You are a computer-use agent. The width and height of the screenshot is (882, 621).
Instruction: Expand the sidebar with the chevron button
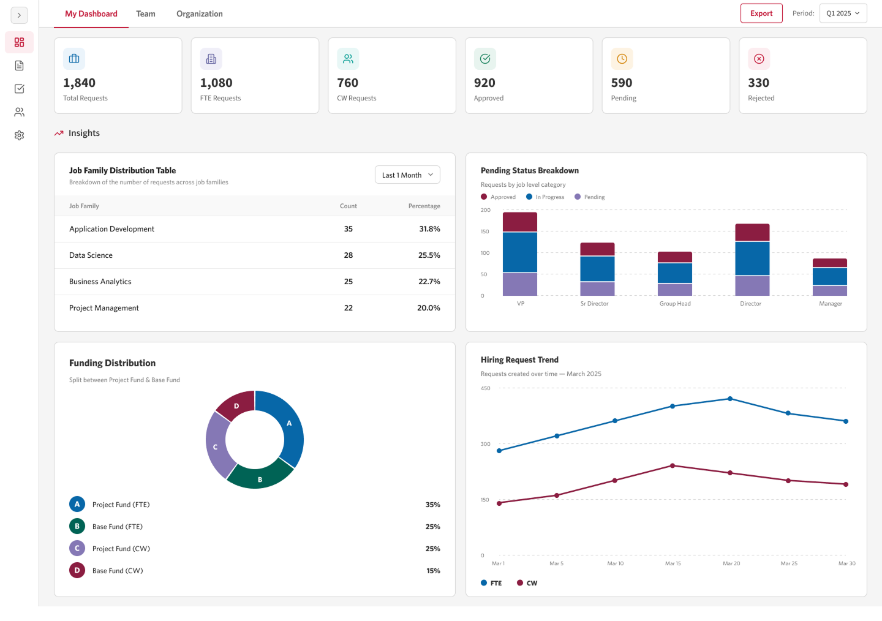19,15
